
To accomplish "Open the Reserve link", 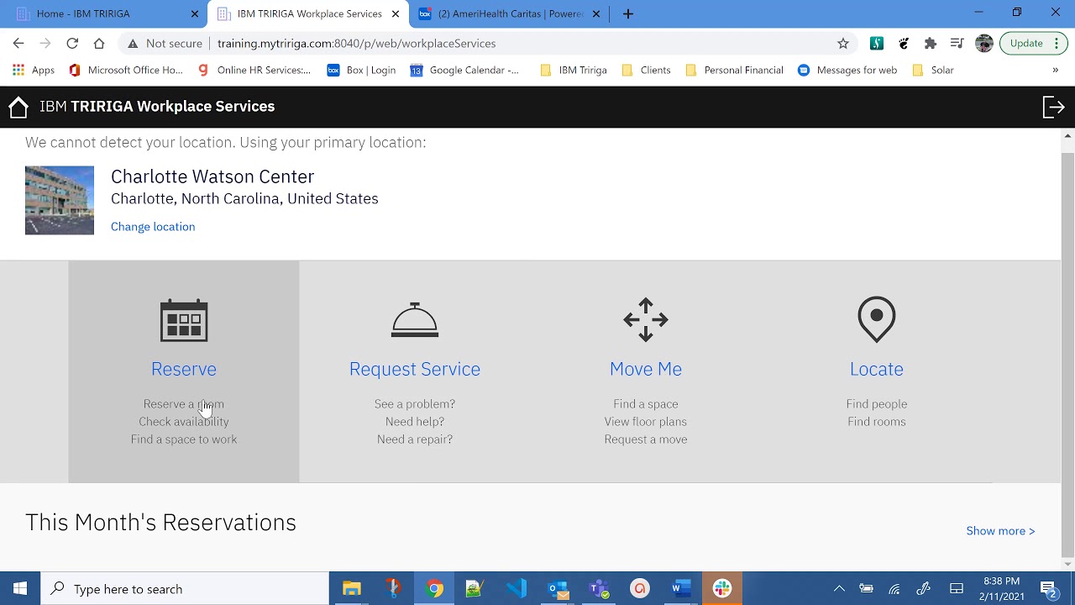I will pos(184,369).
